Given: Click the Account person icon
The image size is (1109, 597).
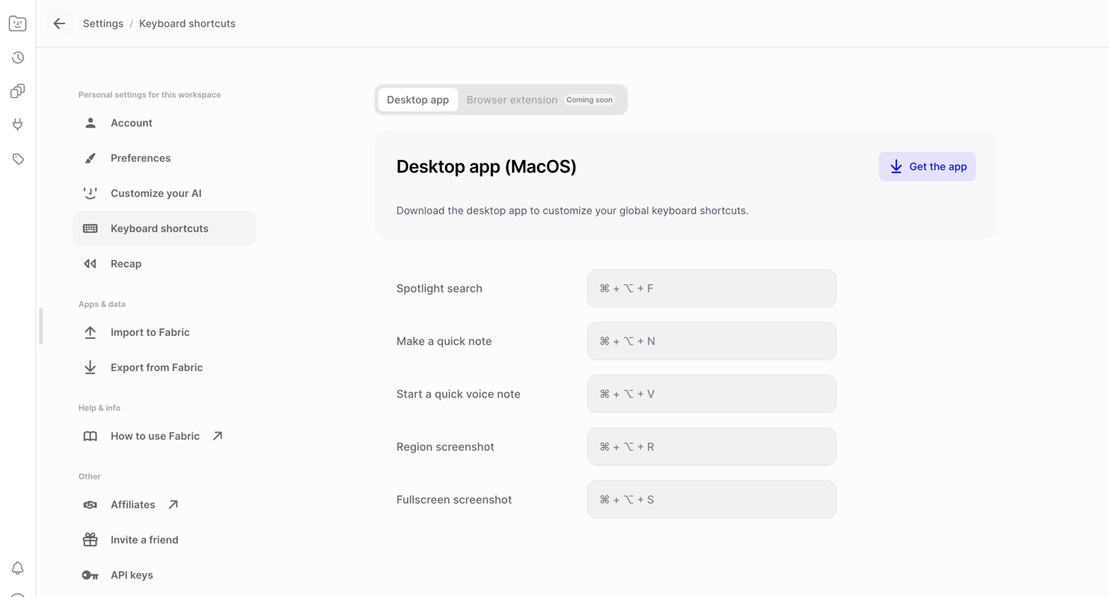Looking at the screenshot, I should (90, 122).
